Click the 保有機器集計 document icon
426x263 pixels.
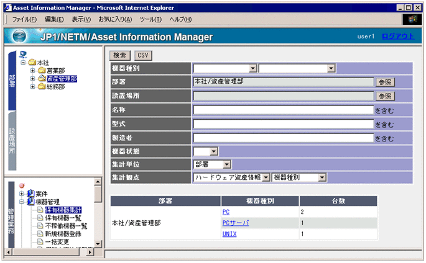(40, 210)
